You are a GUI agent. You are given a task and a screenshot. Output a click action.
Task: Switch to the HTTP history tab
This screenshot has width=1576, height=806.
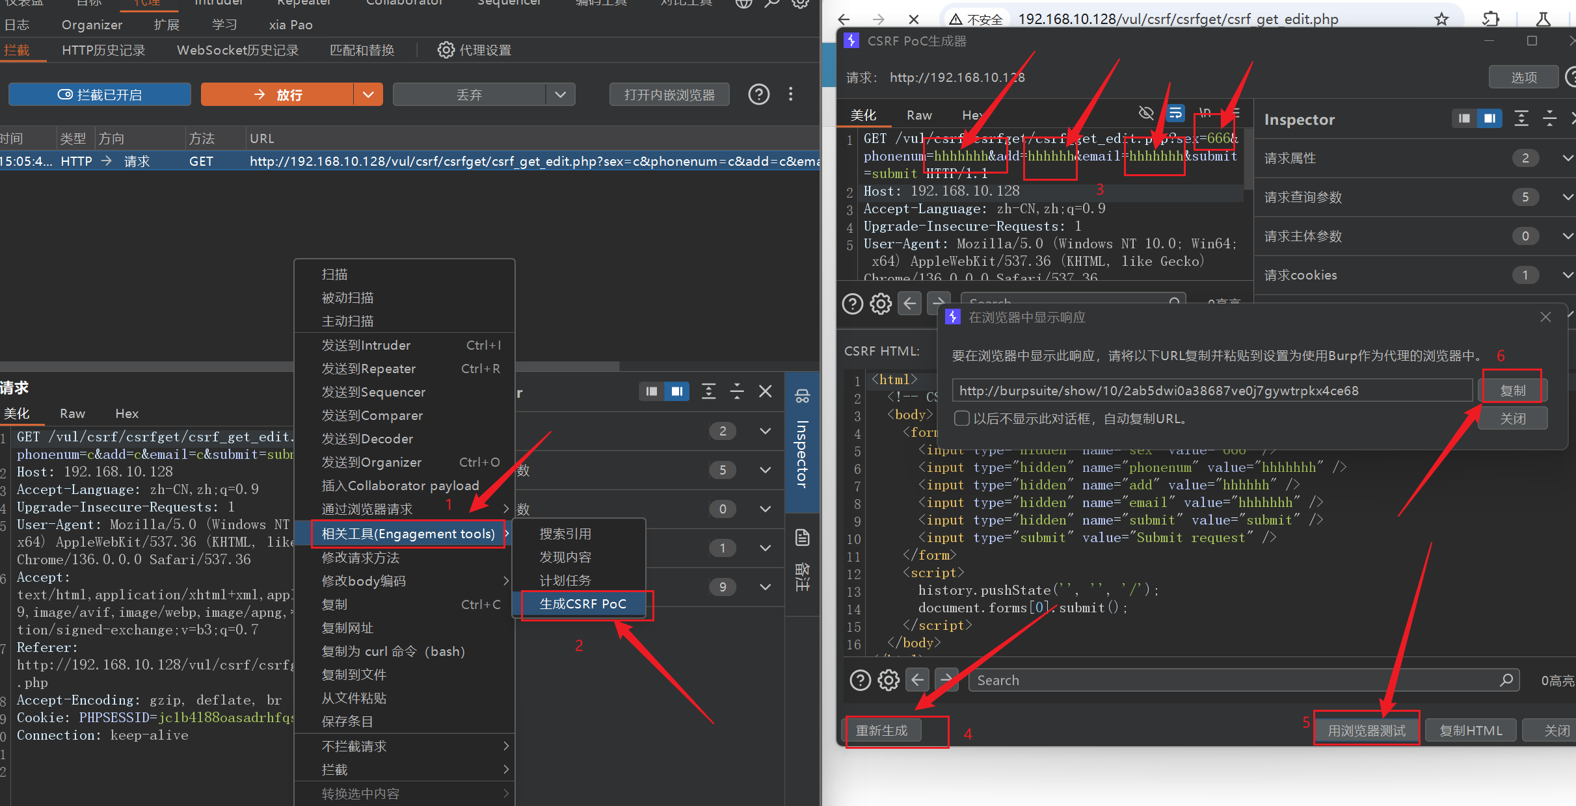[103, 50]
